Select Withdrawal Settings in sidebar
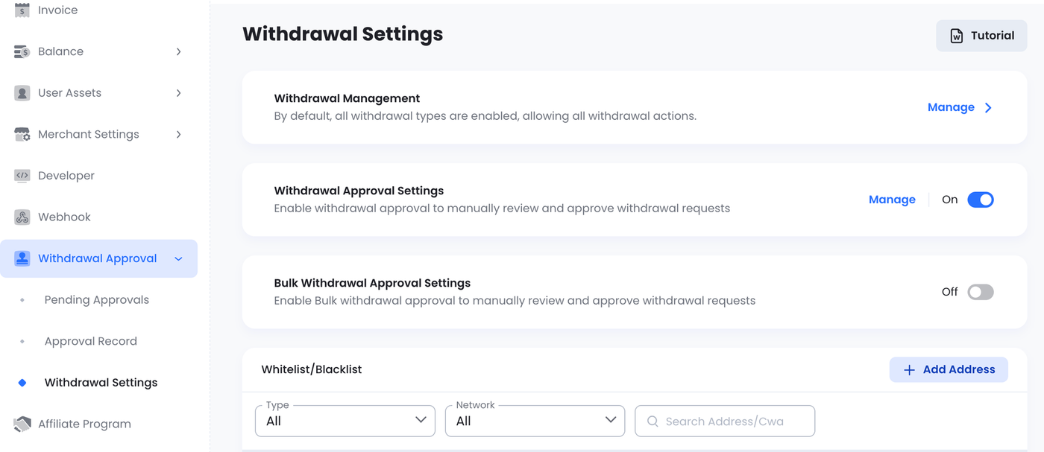The width and height of the screenshot is (1044, 452). tap(101, 383)
